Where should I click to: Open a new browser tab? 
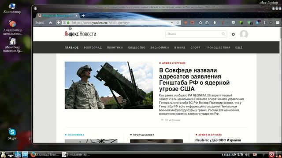pos(83,16)
